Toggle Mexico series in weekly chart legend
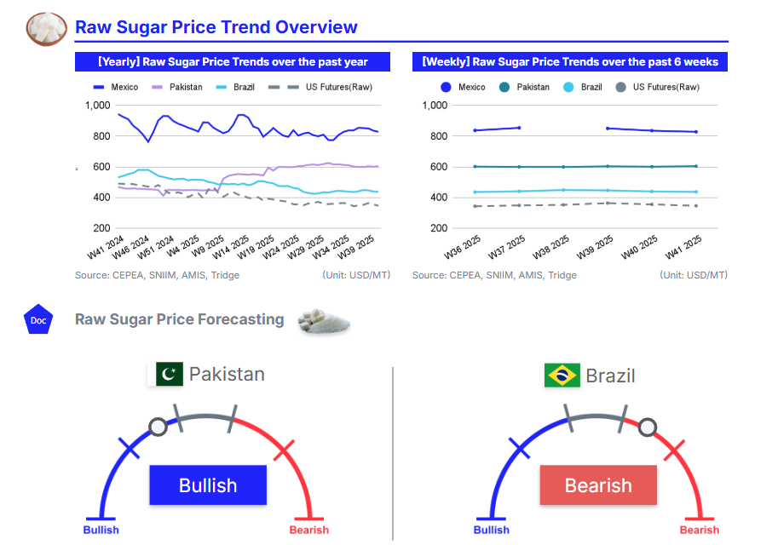 (462, 87)
